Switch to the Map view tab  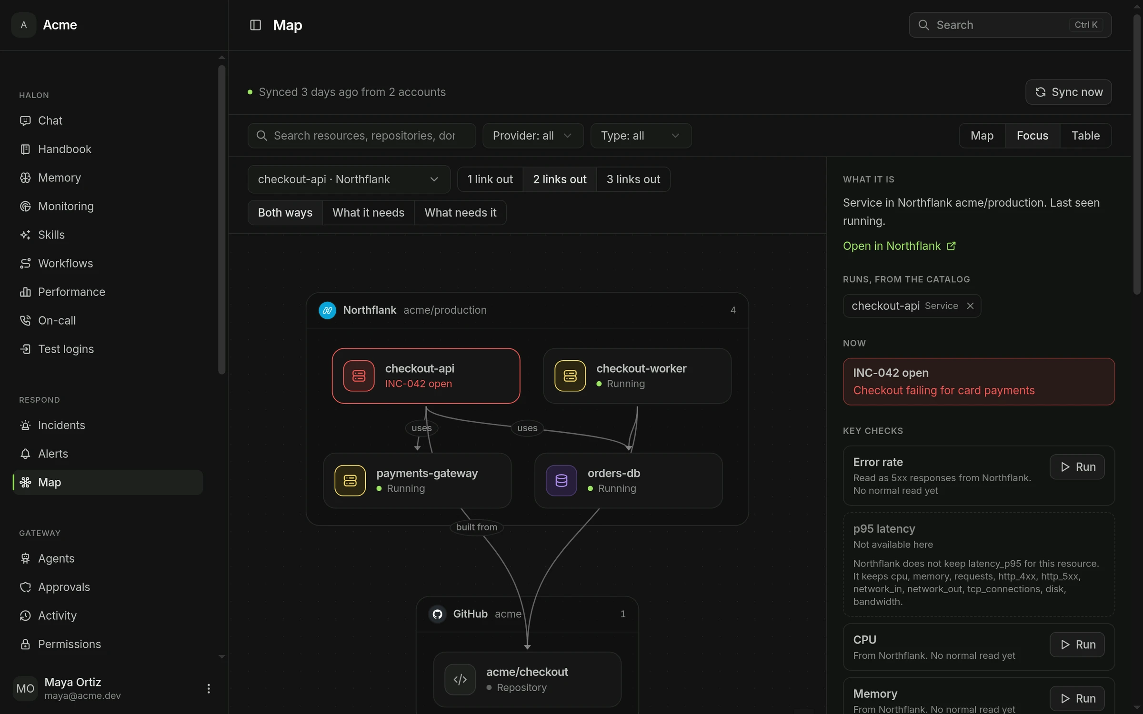pos(982,136)
